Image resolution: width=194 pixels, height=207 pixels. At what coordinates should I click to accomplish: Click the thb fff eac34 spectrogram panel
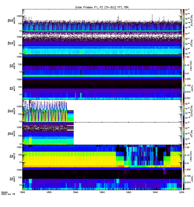tap(102, 20)
